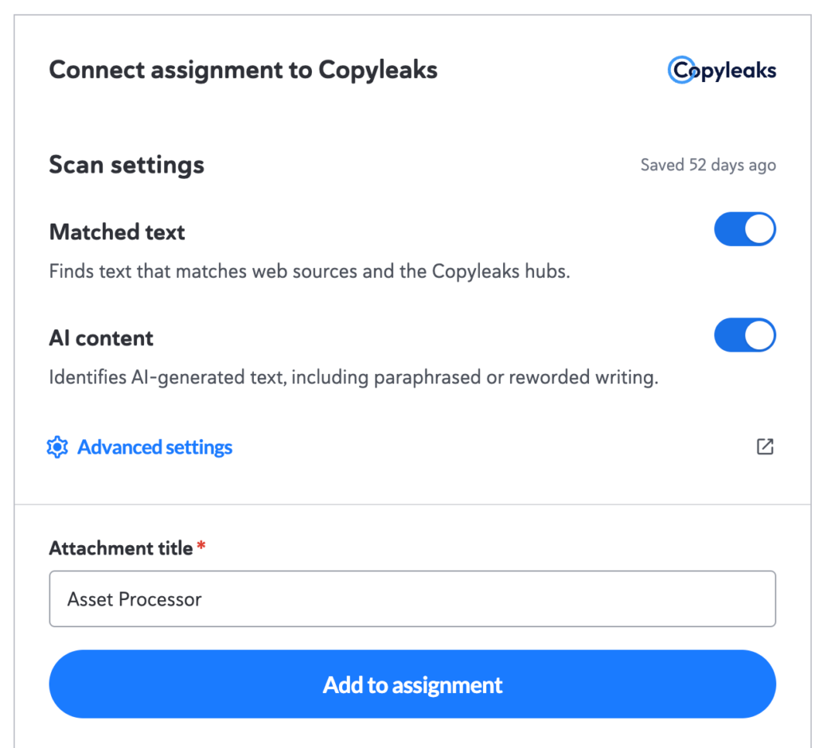815x748 pixels.
Task: Click the AI content heading
Action: click(x=101, y=338)
